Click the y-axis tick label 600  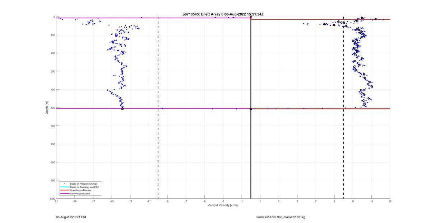52,126
